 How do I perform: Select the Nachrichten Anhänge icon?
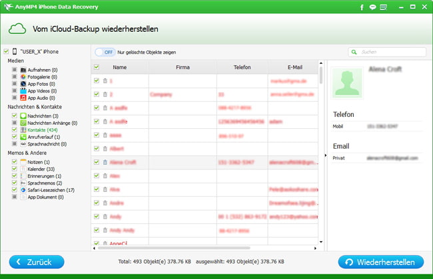(23, 123)
